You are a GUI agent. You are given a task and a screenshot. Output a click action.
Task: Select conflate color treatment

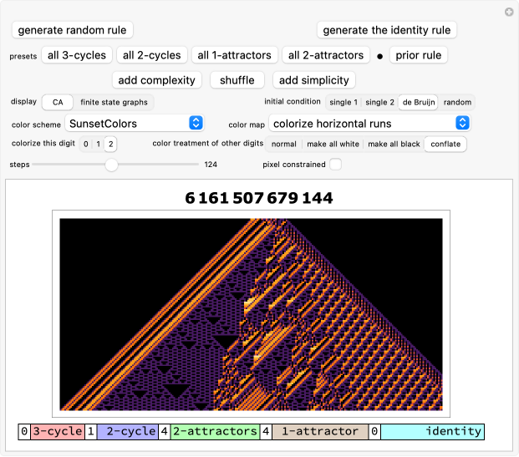445,144
